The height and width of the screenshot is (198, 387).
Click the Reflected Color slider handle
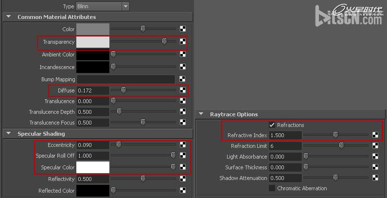[x=113, y=190]
